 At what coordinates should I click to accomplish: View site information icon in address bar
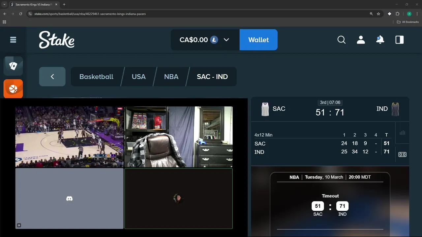coord(30,14)
